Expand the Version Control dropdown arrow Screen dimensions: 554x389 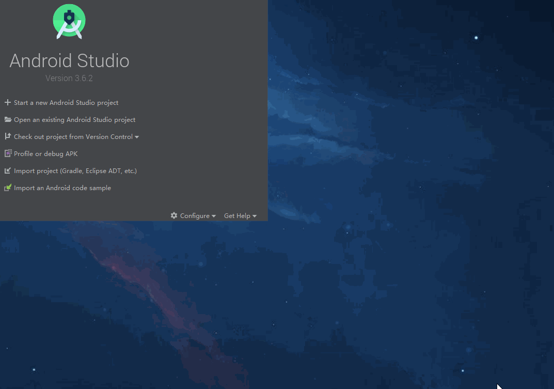click(137, 137)
